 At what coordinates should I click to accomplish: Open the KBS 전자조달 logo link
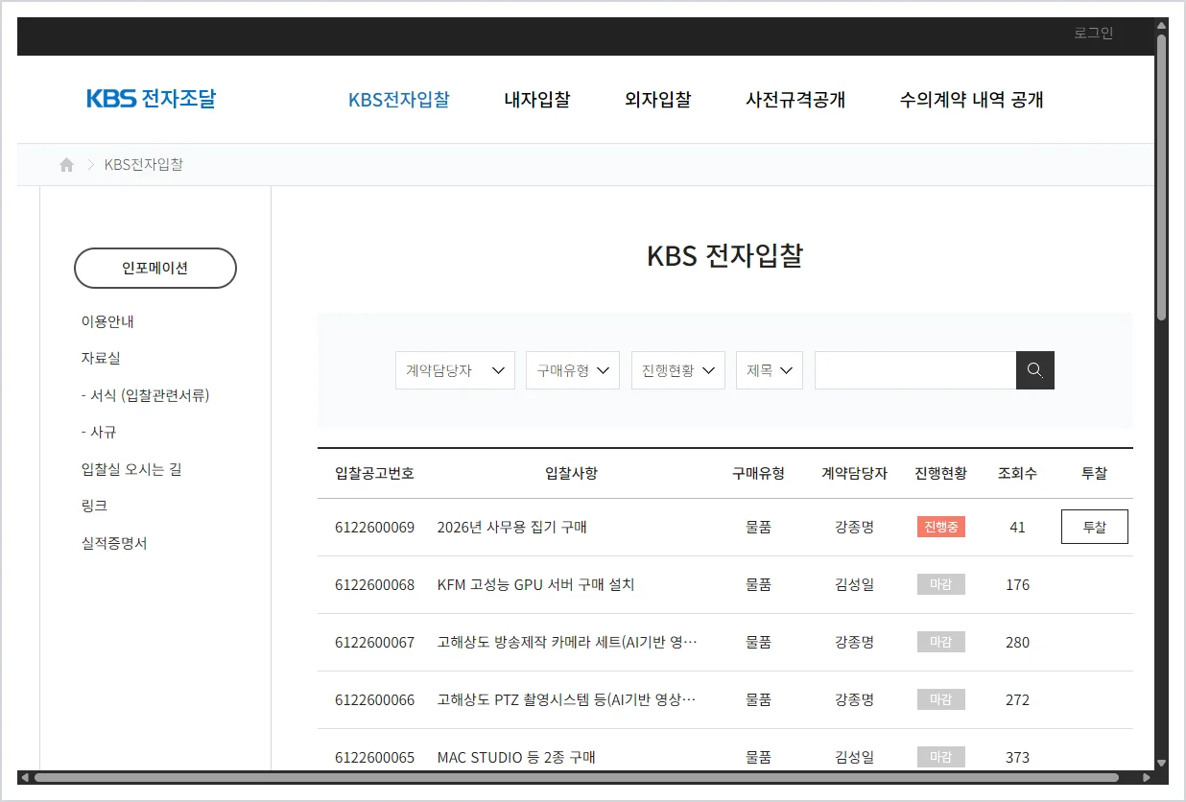pyautogui.click(x=152, y=99)
